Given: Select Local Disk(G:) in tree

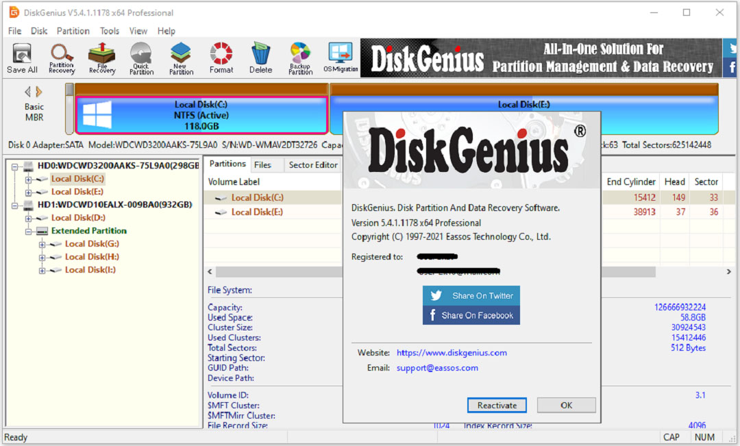Looking at the screenshot, I should point(92,243).
